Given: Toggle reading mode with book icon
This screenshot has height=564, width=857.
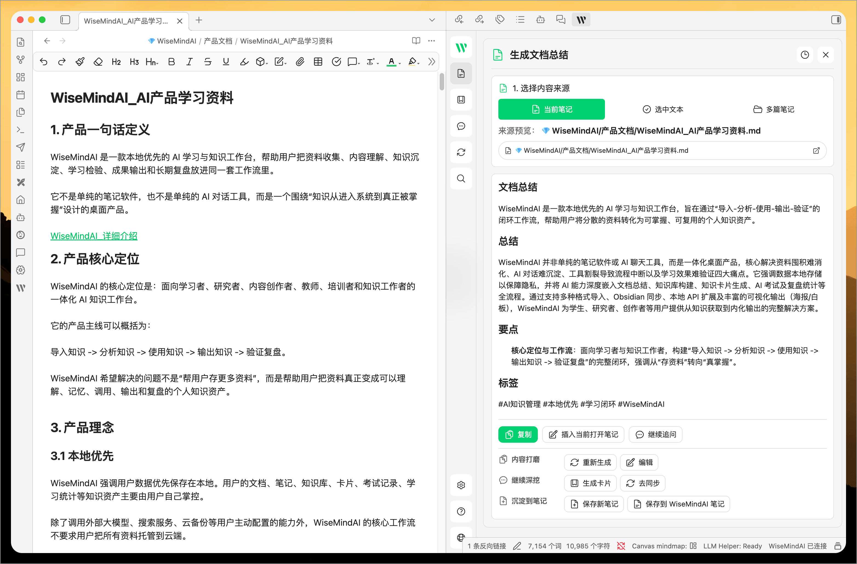Looking at the screenshot, I should point(416,41).
